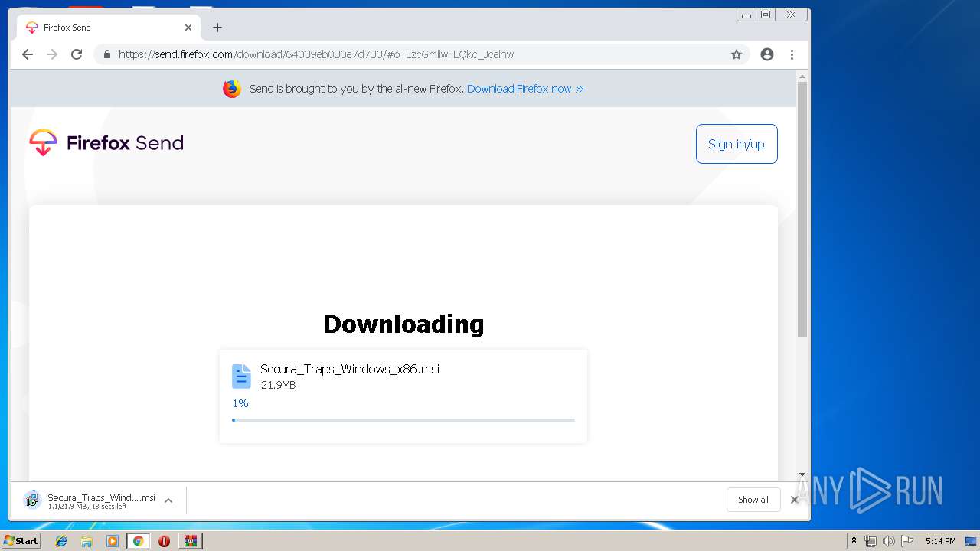980x551 pixels.
Task: Click the browser forward arrow
Action: coord(52,54)
